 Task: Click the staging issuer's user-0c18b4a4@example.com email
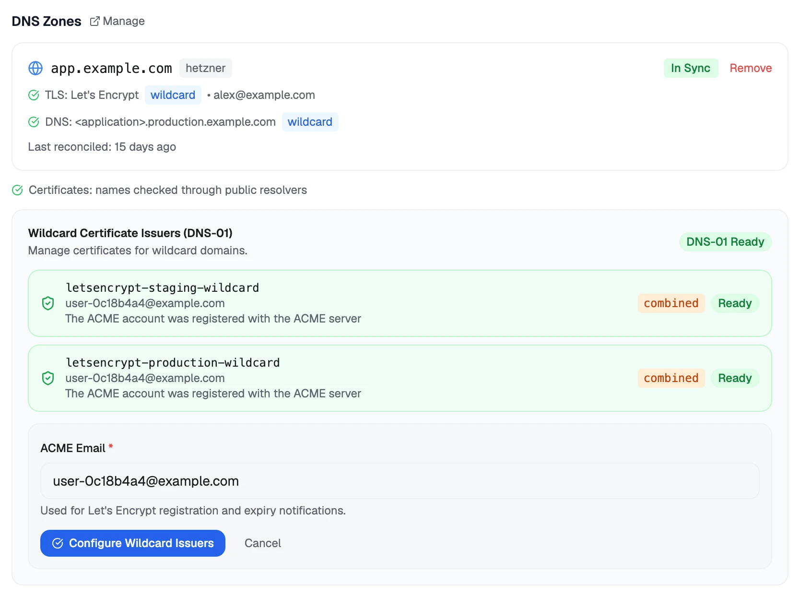pyautogui.click(x=145, y=303)
